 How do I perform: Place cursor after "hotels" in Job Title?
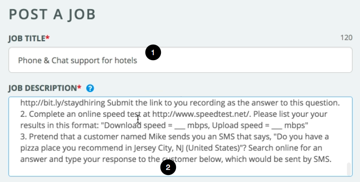pyautogui.click(x=137, y=60)
